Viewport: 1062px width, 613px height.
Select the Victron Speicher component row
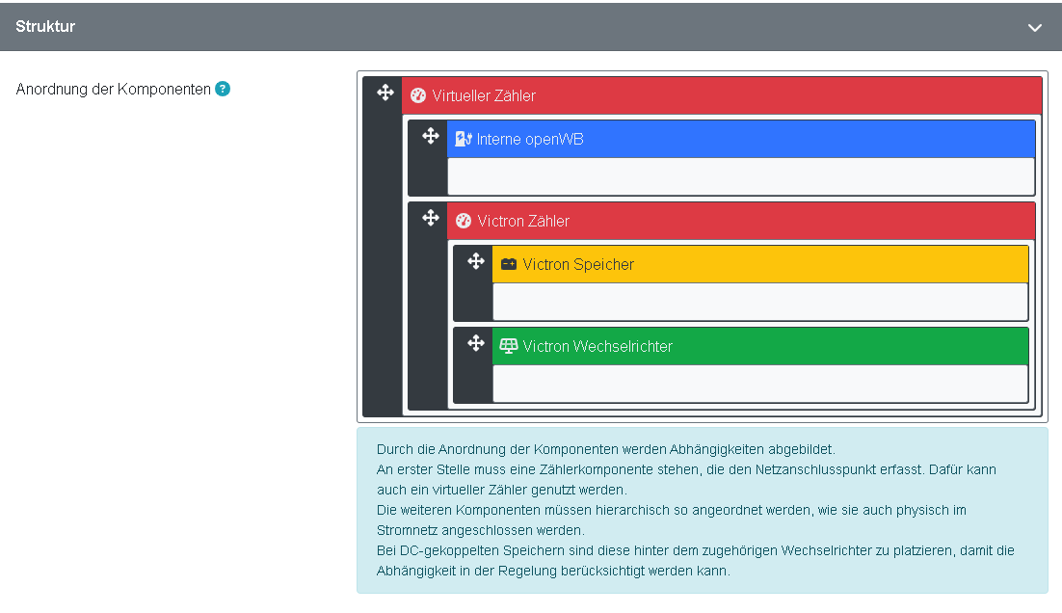[760, 264]
